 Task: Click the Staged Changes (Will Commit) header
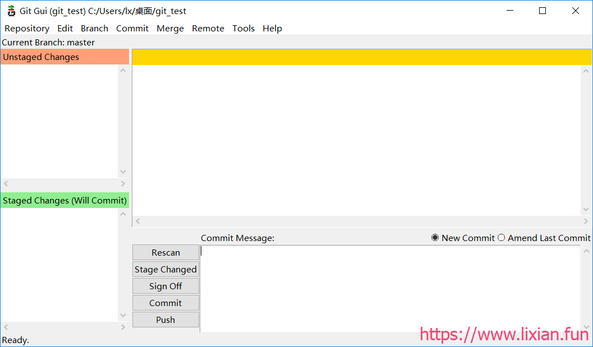(x=65, y=200)
